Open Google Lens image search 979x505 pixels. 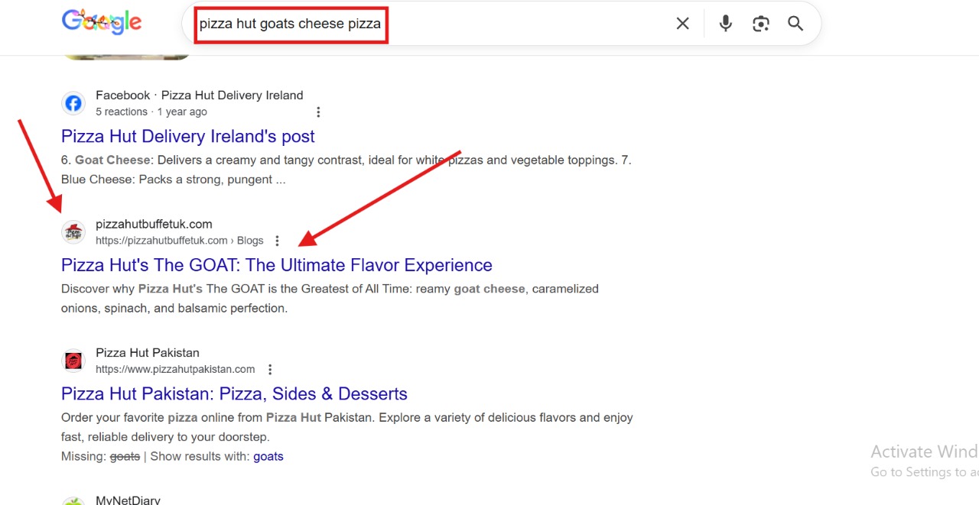pyautogui.click(x=760, y=24)
